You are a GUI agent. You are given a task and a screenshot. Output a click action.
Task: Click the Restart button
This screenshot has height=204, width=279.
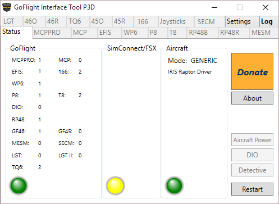click(x=252, y=189)
